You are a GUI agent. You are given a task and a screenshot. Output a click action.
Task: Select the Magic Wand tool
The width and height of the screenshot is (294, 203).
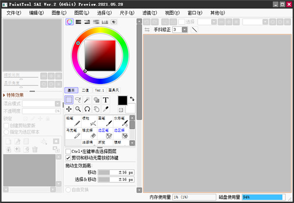[x=87, y=100]
